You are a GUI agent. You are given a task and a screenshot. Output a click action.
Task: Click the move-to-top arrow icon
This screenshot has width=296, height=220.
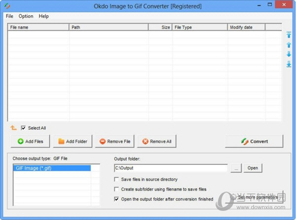289,35
